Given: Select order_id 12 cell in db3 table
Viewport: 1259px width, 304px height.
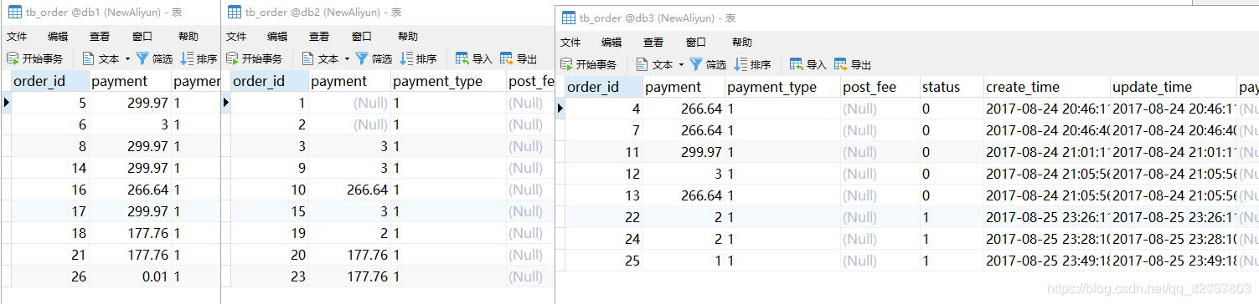Looking at the screenshot, I should tap(603, 174).
